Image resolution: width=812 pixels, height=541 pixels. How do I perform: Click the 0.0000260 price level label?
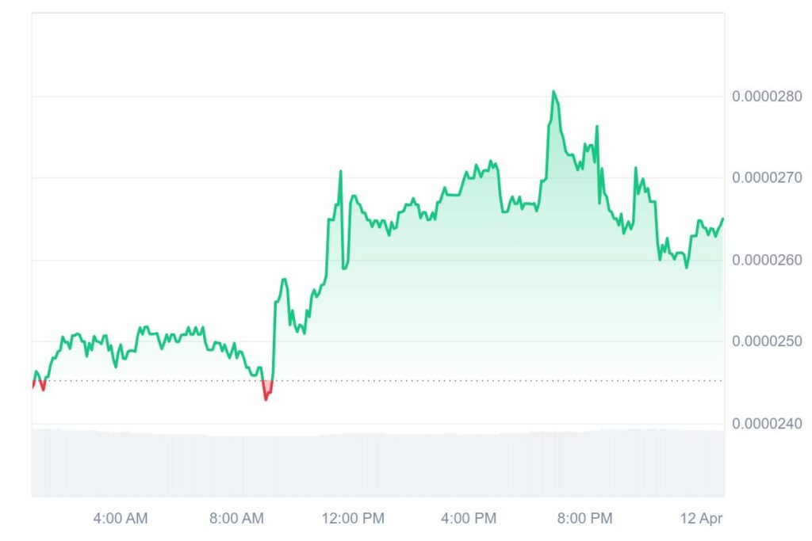coord(767,260)
